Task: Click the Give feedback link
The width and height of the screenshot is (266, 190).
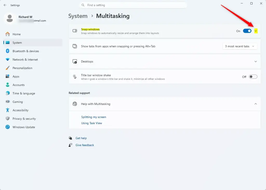Action: click(85, 145)
